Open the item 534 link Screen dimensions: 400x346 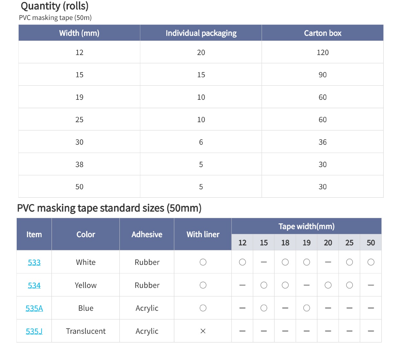click(34, 285)
